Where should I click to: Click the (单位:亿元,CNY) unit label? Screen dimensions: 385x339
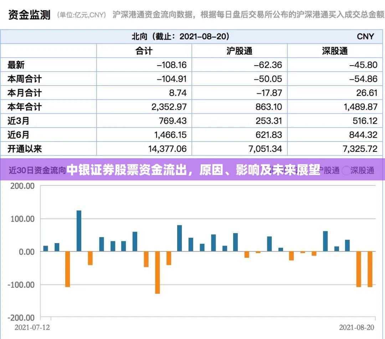[82, 15]
